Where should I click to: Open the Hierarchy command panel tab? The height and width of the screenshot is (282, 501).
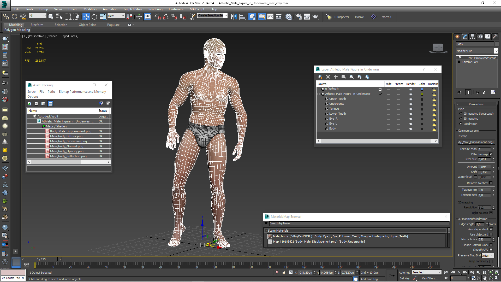pyautogui.click(x=473, y=37)
